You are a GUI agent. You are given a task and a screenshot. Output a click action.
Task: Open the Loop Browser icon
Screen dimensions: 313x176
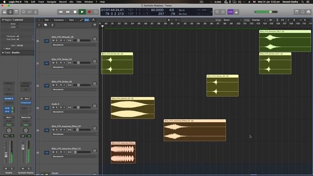click(x=303, y=12)
